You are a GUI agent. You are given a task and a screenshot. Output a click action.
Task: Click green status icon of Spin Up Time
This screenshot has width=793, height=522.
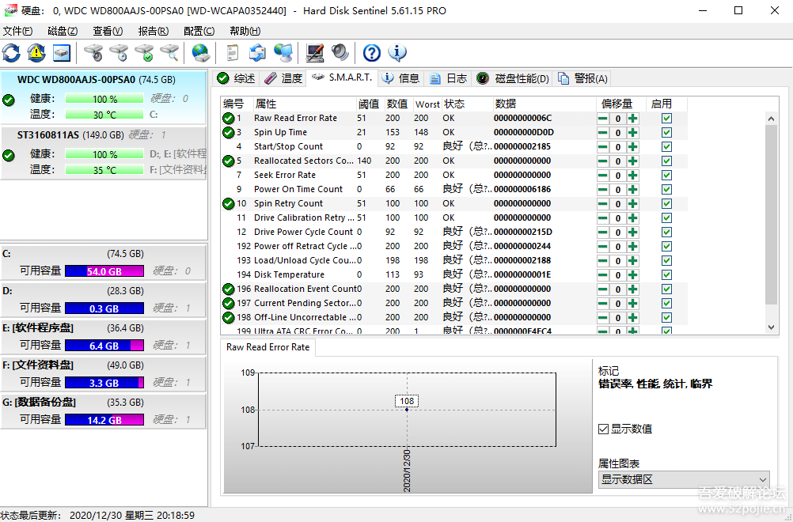point(228,132)
